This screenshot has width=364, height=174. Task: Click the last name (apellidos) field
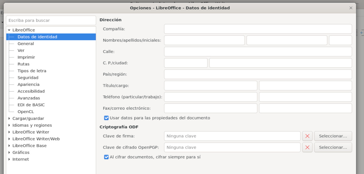[x=287, y=40]
